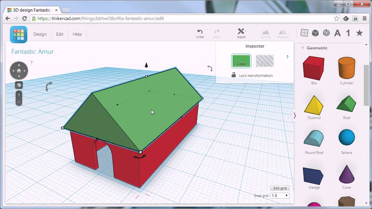This screenshot has height=209, width=372.
Task: Switch to the Design menu
Action: 40,34
